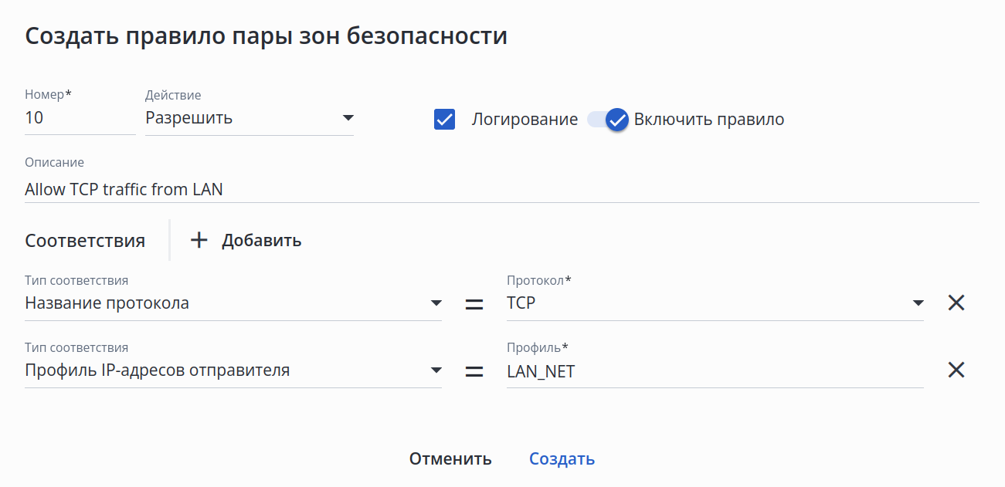Click the Номер field containing 10
Image resolution: width=1005 pixels, height=487 pixels.
79,118
